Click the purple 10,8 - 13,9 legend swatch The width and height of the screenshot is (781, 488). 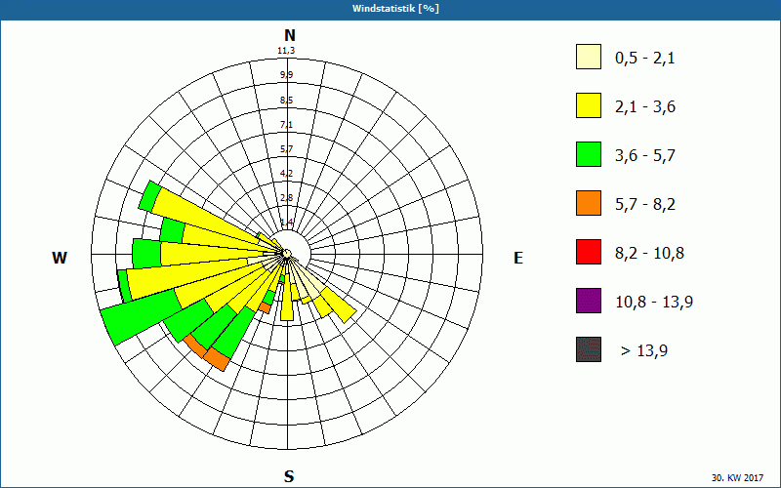589,301
